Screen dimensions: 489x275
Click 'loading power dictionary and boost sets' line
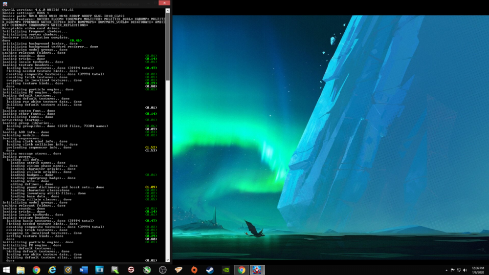57,187
